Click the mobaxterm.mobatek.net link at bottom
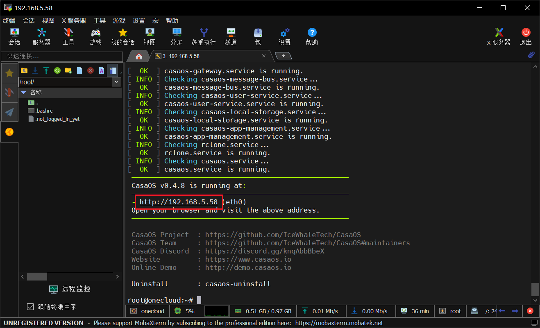This screenshot has height=328, width=540. pos(339,323)
